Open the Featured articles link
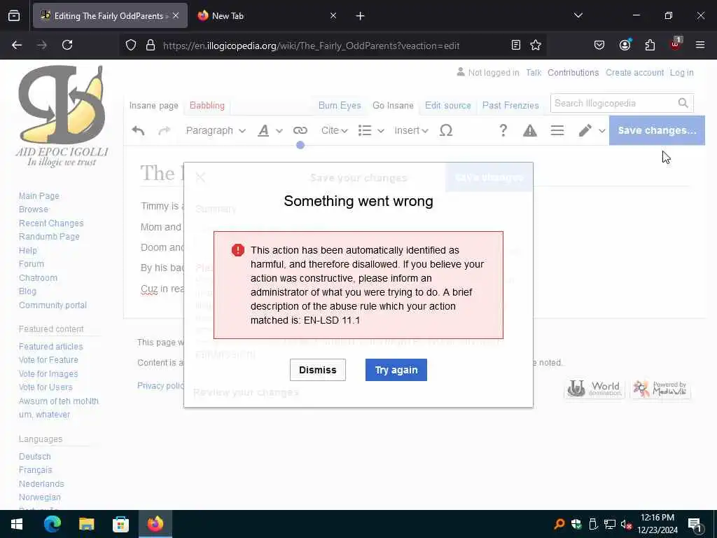The height and width of the screenshot is (538, 717). 50,346
